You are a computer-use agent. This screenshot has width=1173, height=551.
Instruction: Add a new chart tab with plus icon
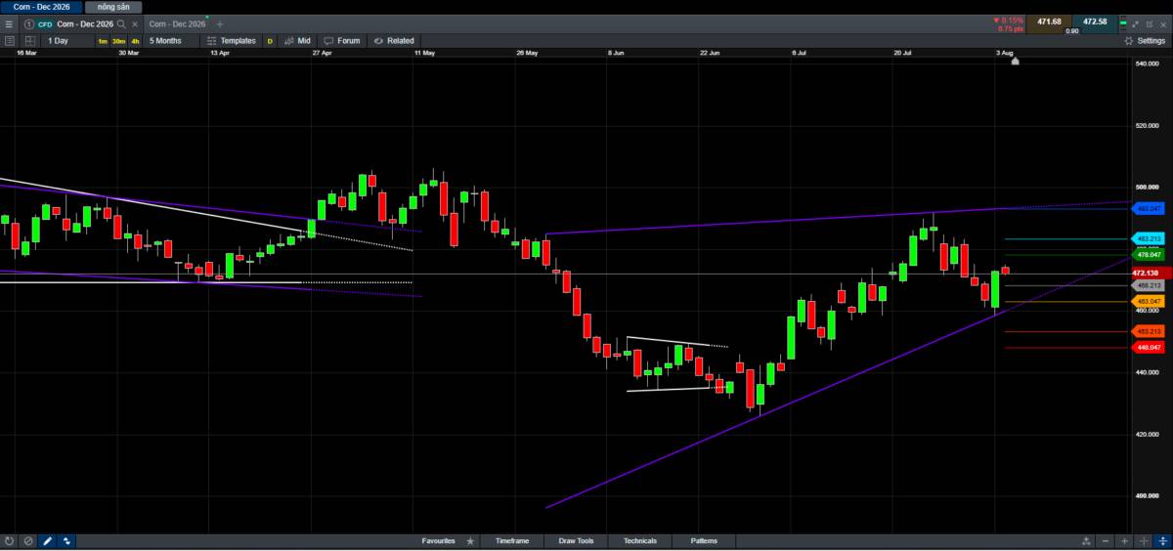pyautogui.click(x=219, y=23)
